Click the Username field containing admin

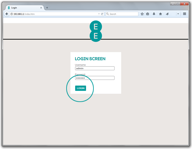[95, 68]
